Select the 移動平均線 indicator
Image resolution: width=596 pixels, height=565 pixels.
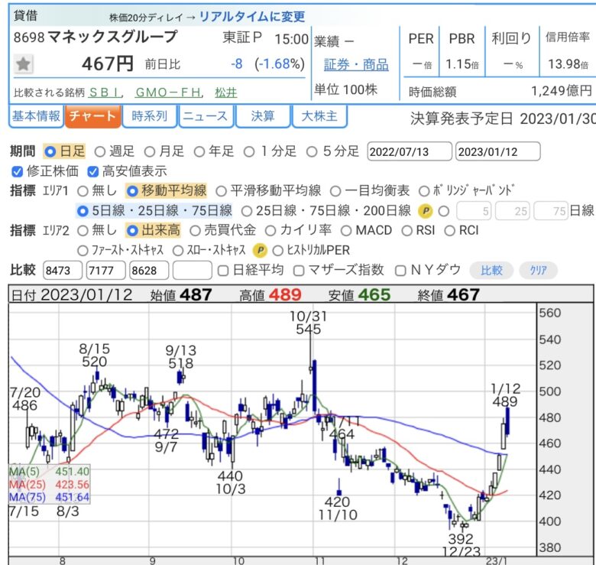click(132, 191)
